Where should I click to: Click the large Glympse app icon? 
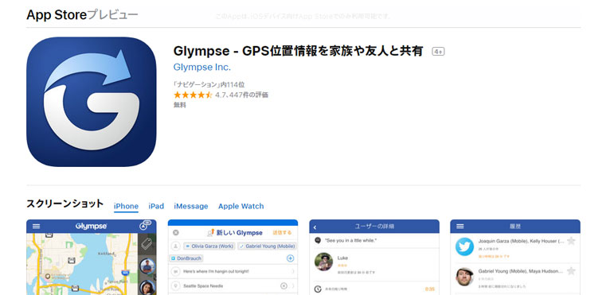tap(92, 102)
